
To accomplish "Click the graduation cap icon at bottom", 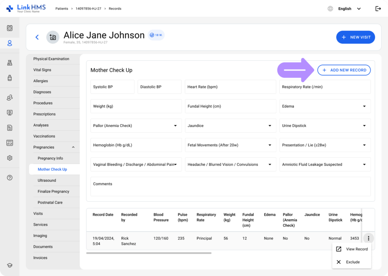I will pos(10,265).
